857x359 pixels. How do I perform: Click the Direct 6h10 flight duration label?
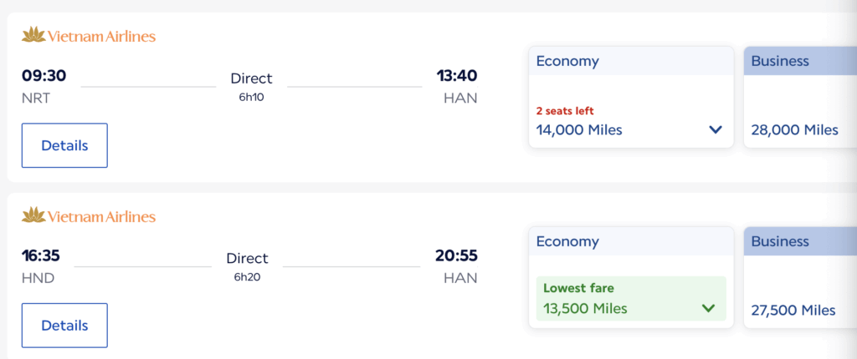pyautogui.click(x=251, y=86)
